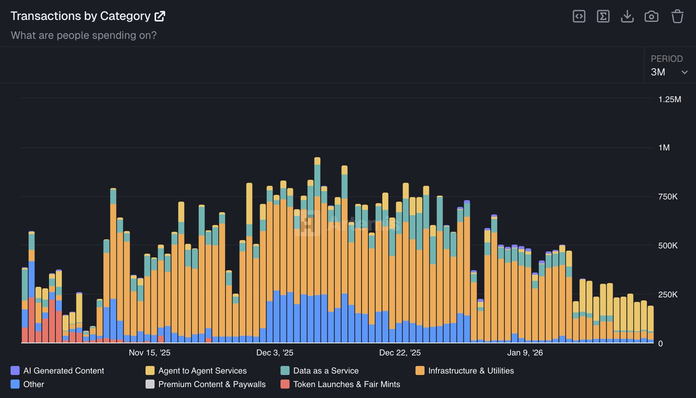This screenshot has width=696, height=398.
Task: Toggle the 'AI Generated Content' legend item
Action: pos(63,370)
